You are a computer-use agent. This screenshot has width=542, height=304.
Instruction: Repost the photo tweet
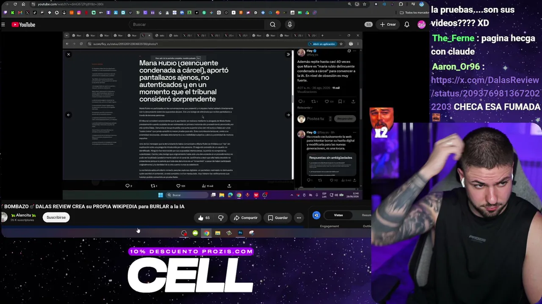click(x=154, y=186)
